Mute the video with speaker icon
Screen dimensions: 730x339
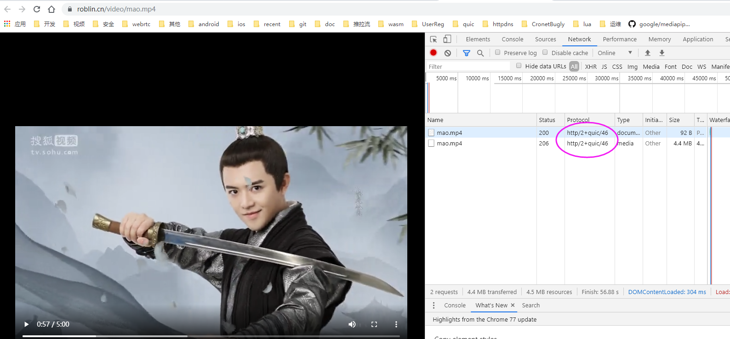[x=352, y=324]
